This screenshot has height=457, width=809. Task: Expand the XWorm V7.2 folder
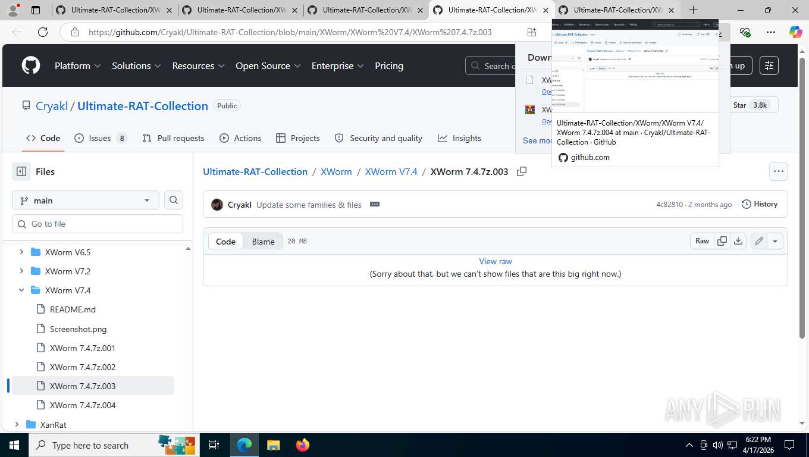point(21,271)
